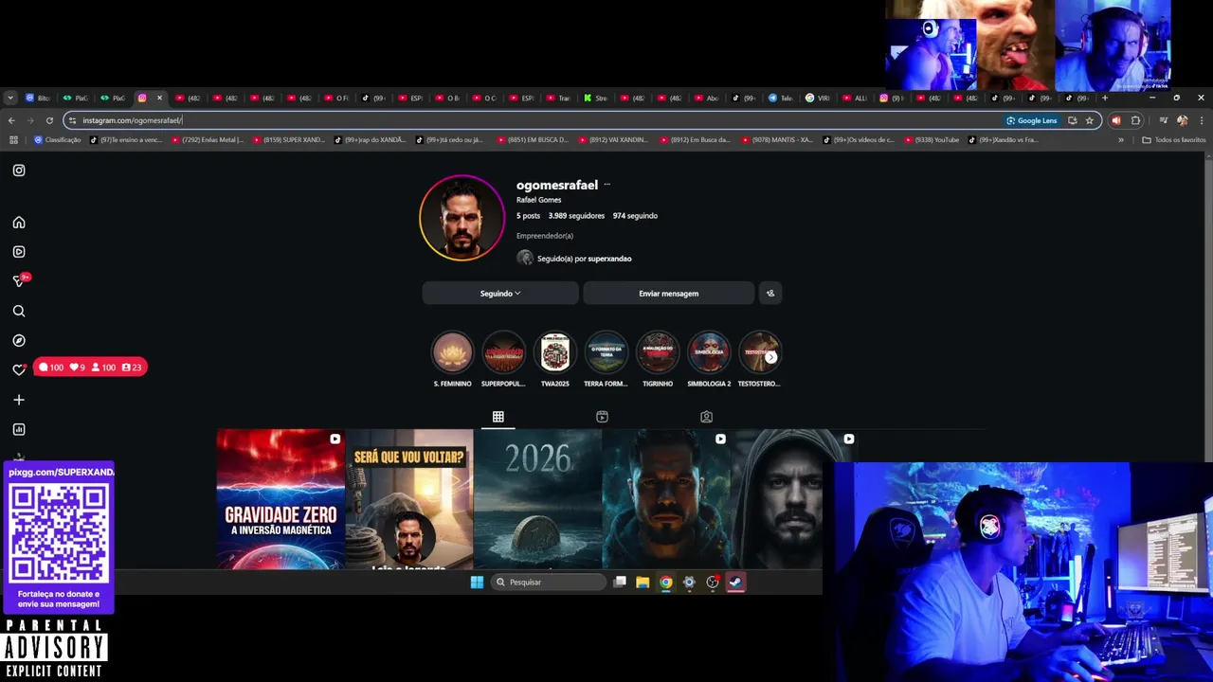
Task: Open direct messages with 9+ badge
Action: [x=19, y=281]
